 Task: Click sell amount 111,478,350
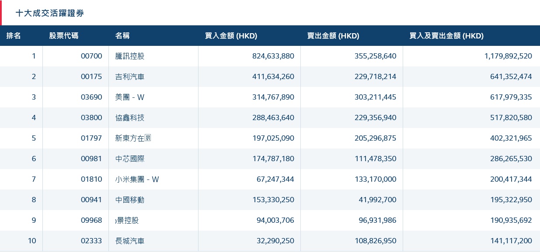[x=376, y=159]
